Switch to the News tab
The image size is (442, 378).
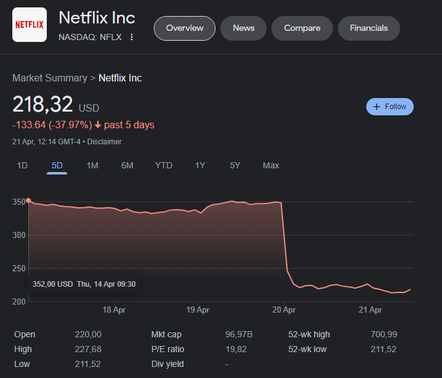[x=244, y=28]
